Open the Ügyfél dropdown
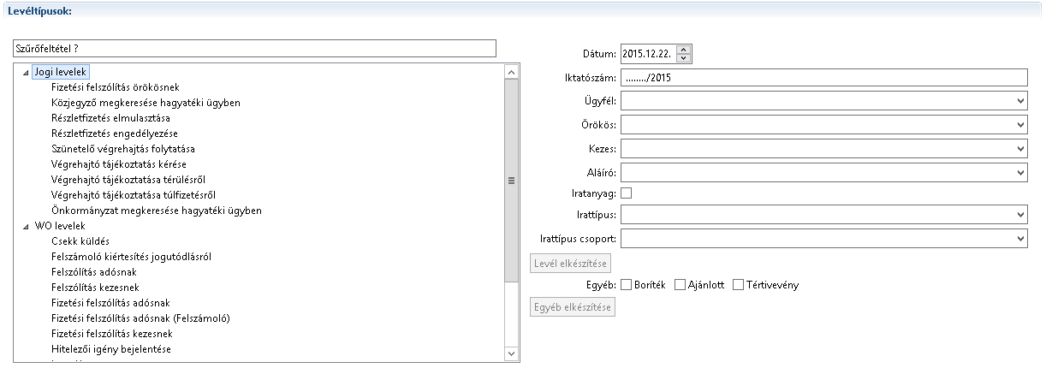1046x368 pixels. [1020, 102]
